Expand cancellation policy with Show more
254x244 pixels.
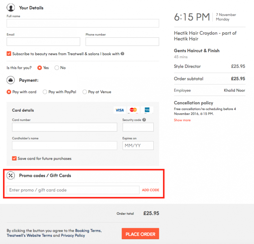coord(182,120)
